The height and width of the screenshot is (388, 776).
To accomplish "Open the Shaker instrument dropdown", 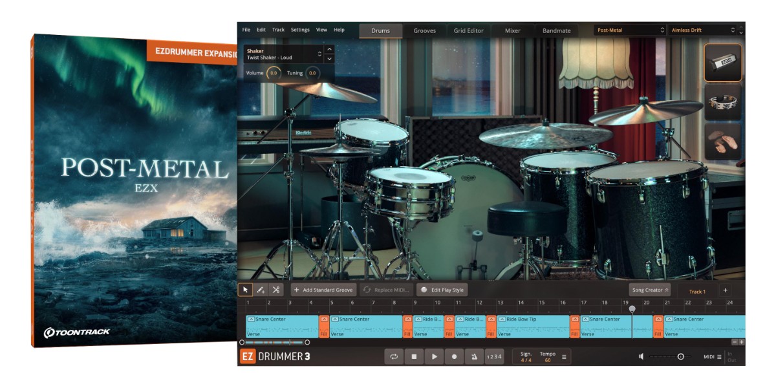I will pyautogui.click(x=284, y=54).
